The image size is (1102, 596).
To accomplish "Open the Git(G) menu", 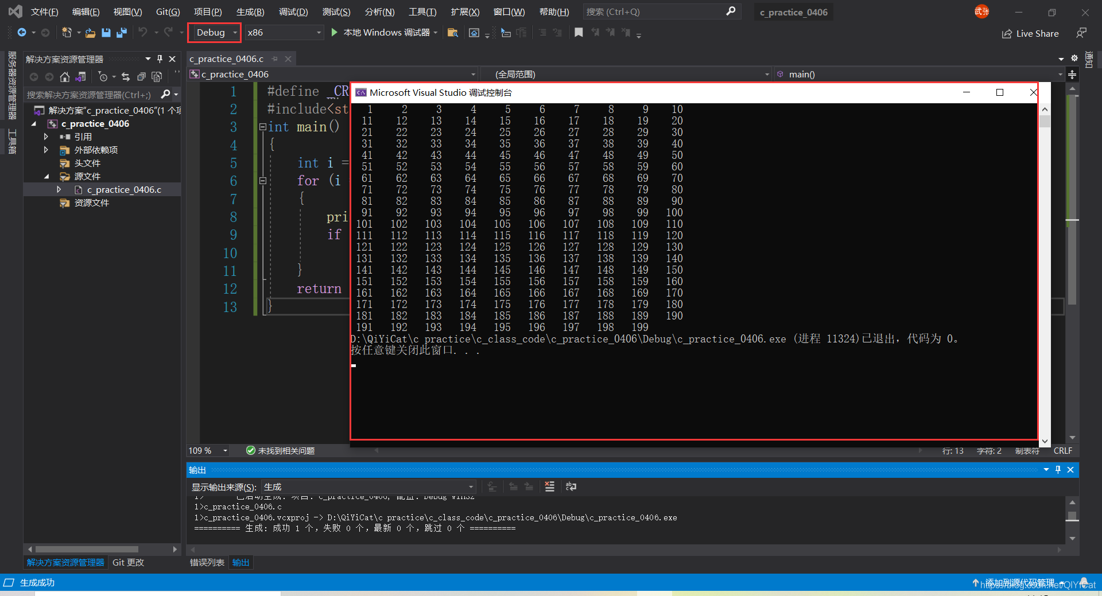I will tap(168, 12).
